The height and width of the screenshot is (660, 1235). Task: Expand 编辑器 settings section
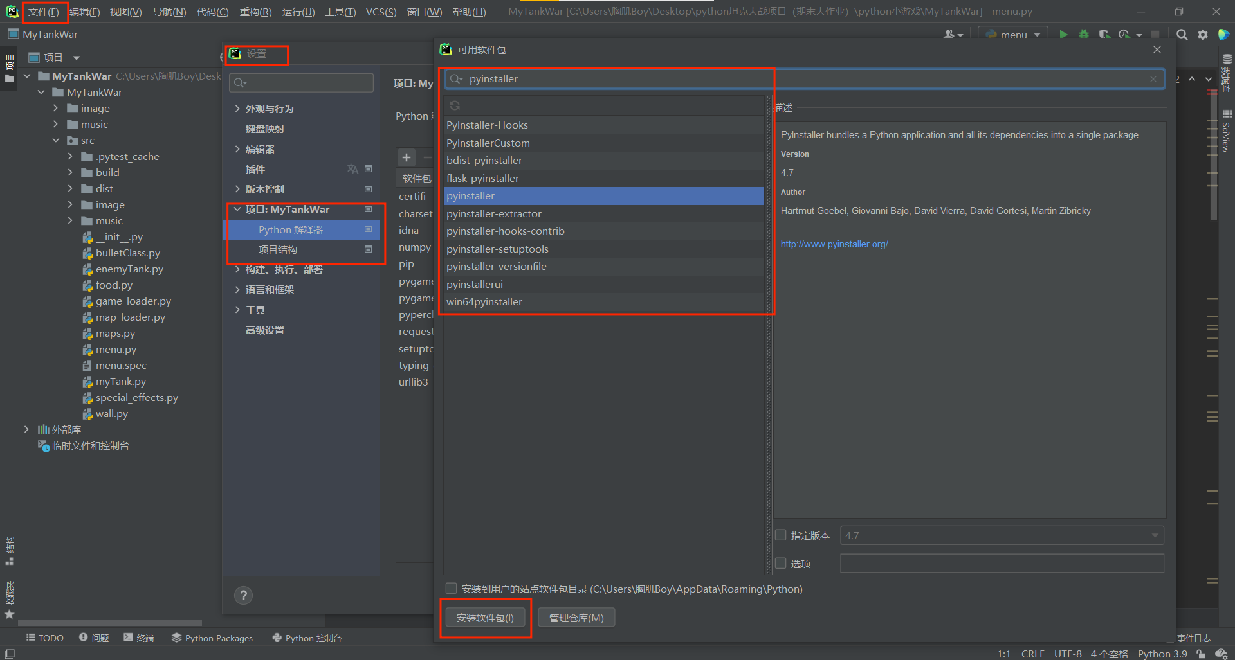coord(237,149)
